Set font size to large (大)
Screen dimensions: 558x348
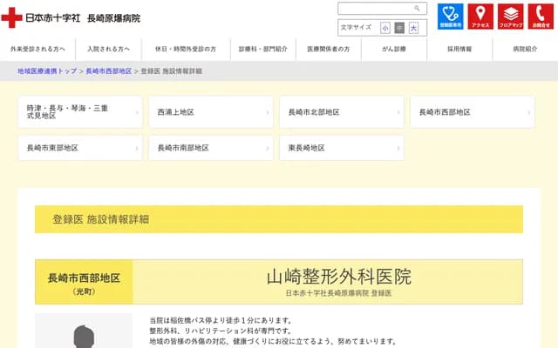coord(413,28)
